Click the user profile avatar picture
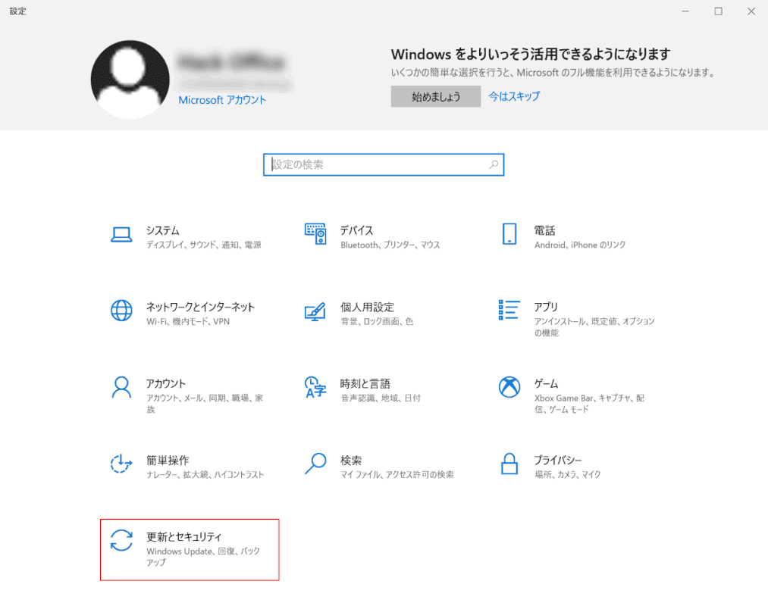This screenshot has height=606, width=768. [x=130, y=80]
